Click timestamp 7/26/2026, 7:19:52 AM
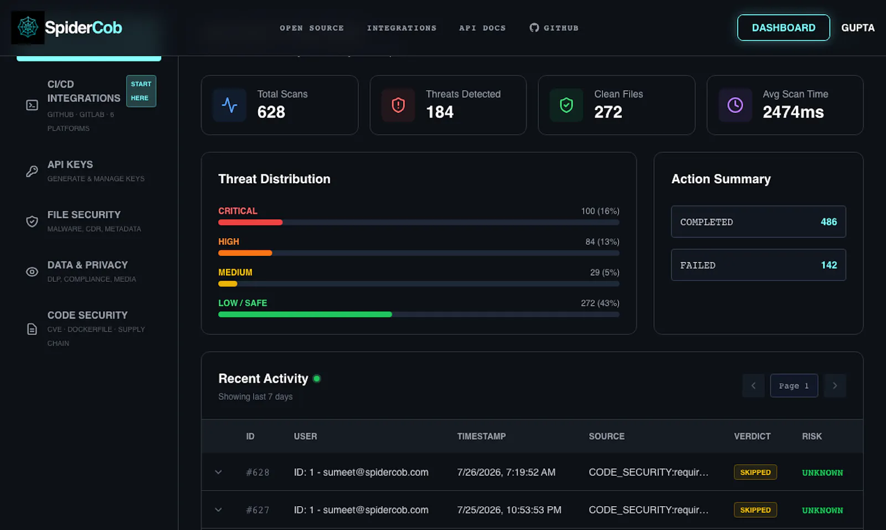This screenshot has width=886, height=530. 506,472
